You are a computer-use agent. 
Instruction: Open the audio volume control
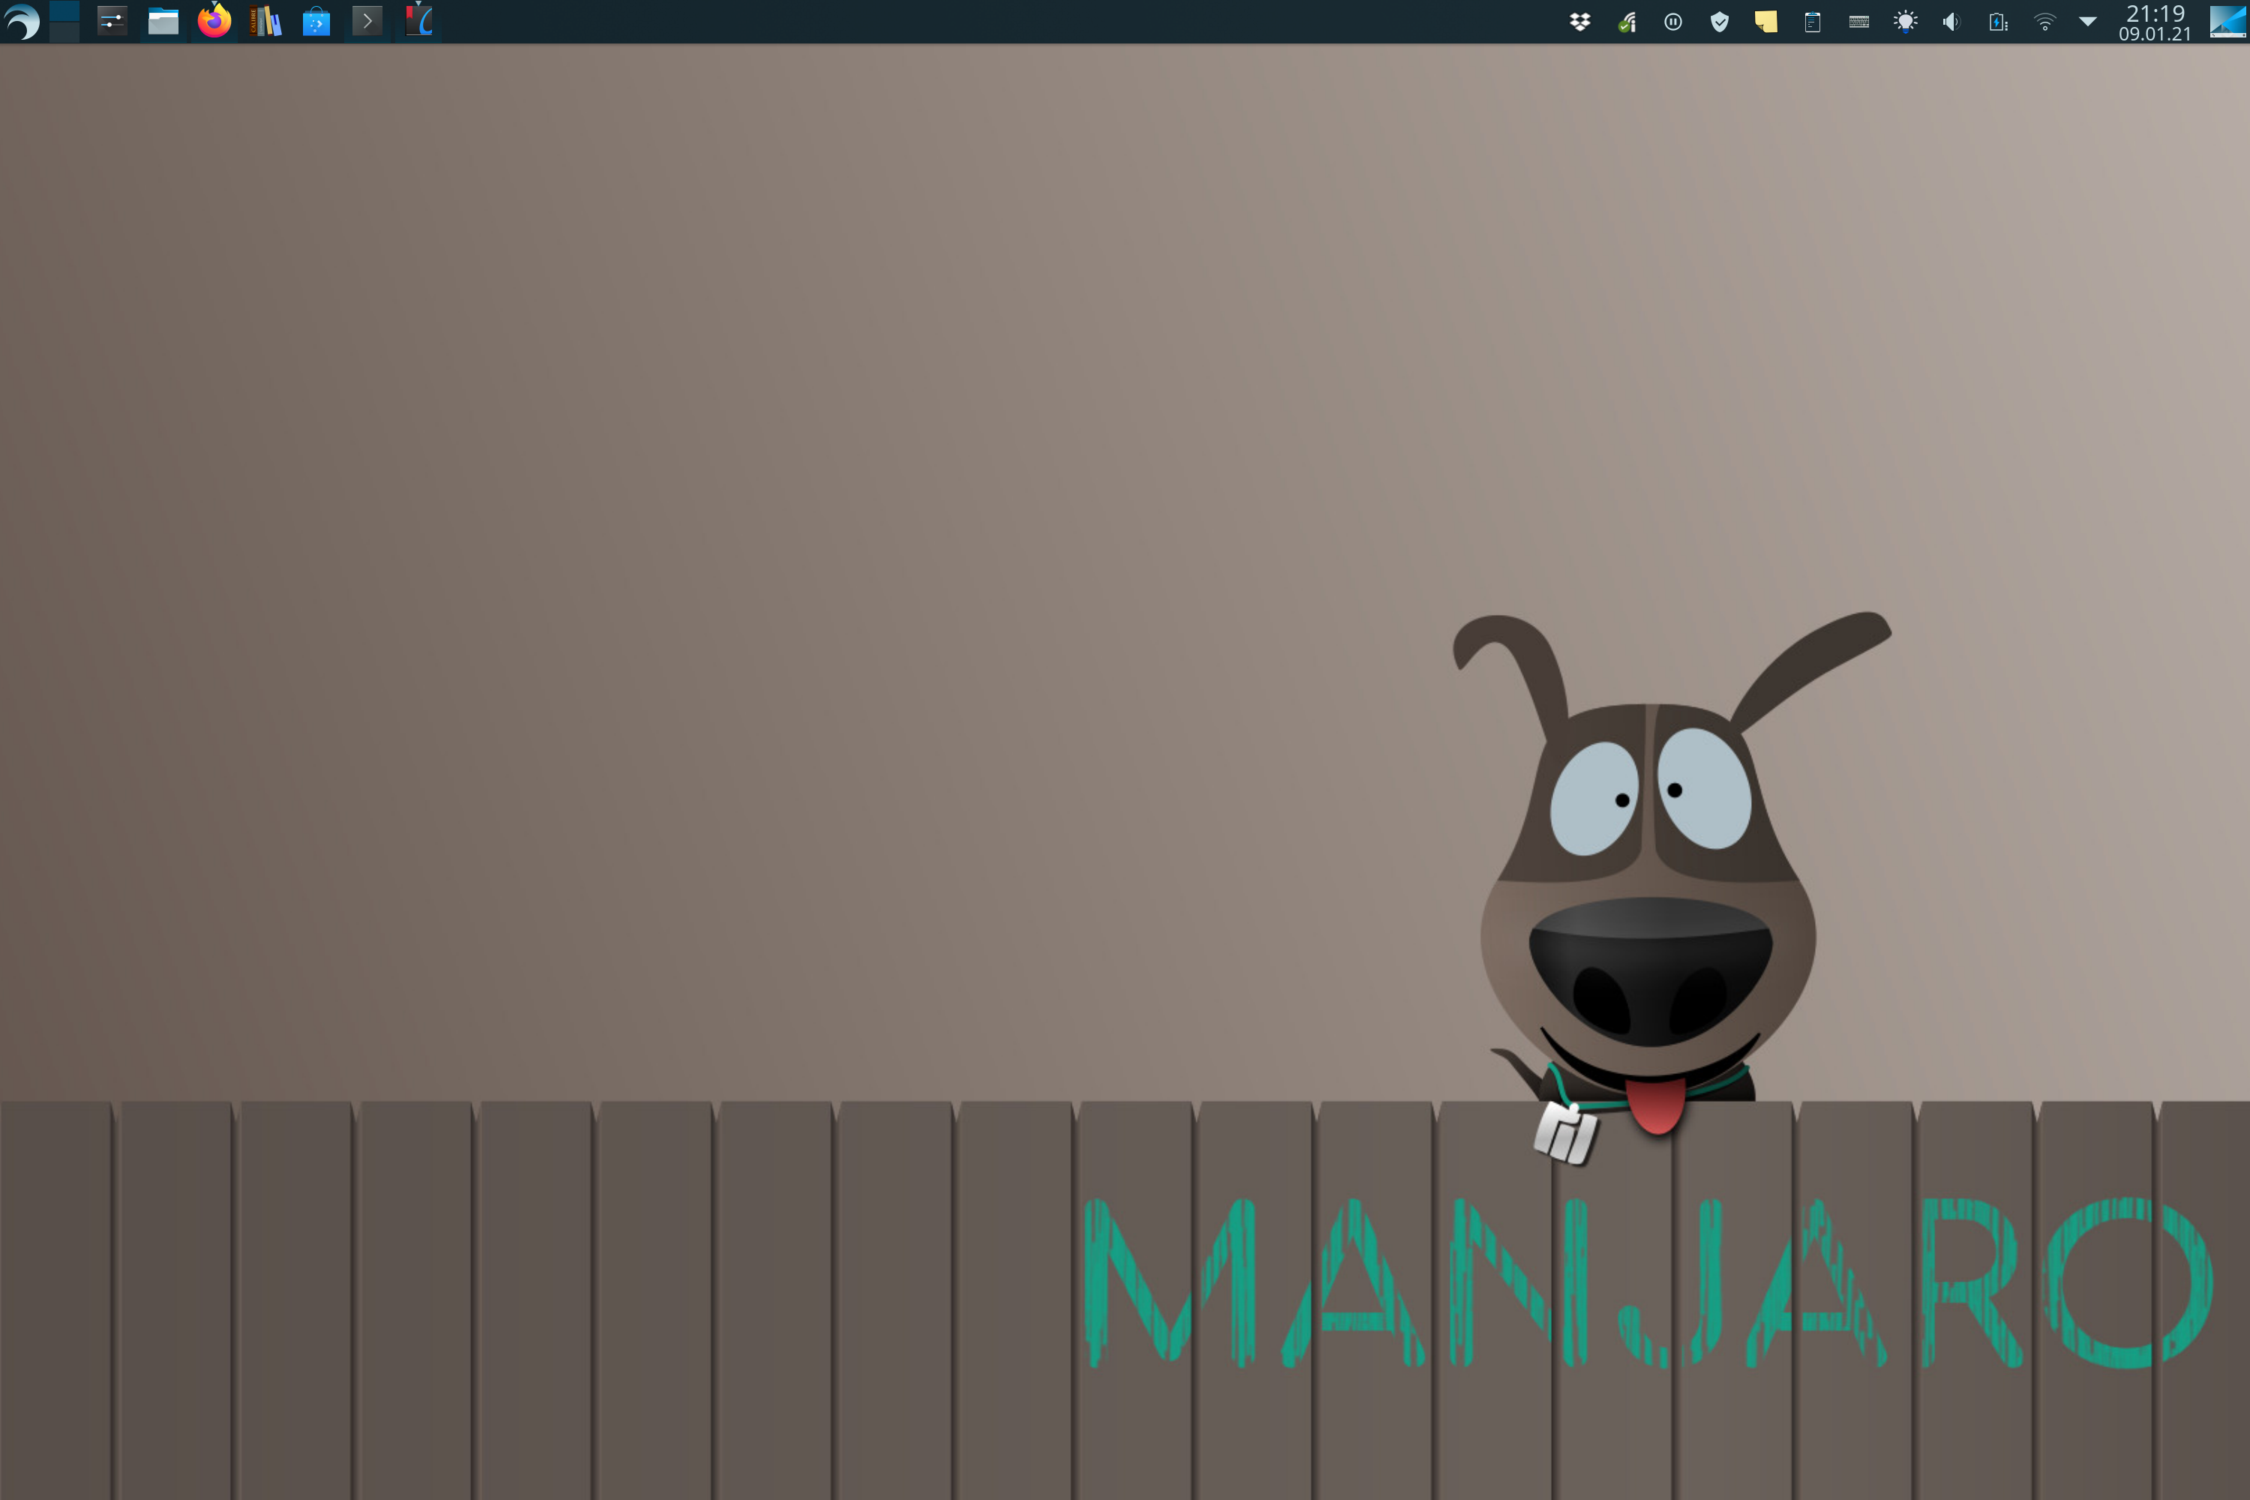[x=1951, y=22]
